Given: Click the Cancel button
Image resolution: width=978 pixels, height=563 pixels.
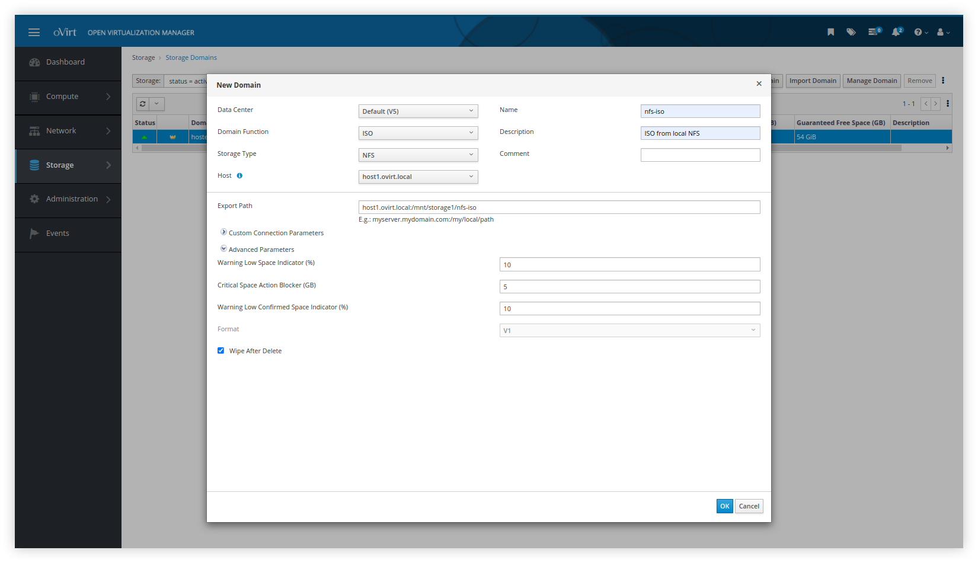Looking at the screenshot, I should pos(749,506).
